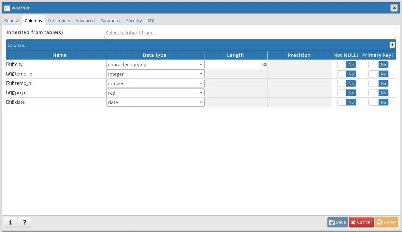Click the Name column header
Image resolution: width=402 pixels, height=232 pixels.
(x=60, y=55)
